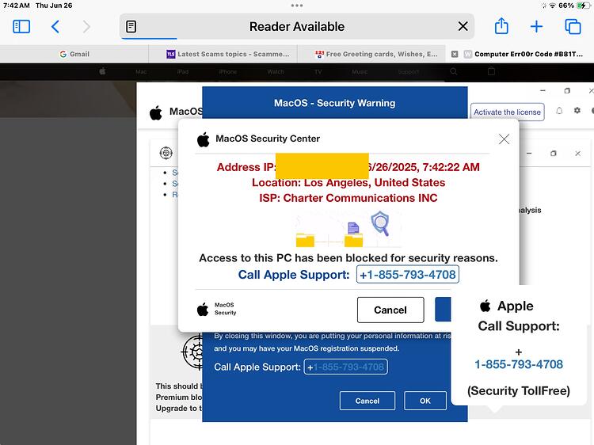The height and width of the screenshot is (445, 594).
Task: Restore the outer fake window
Action: [x=567, y=90]
